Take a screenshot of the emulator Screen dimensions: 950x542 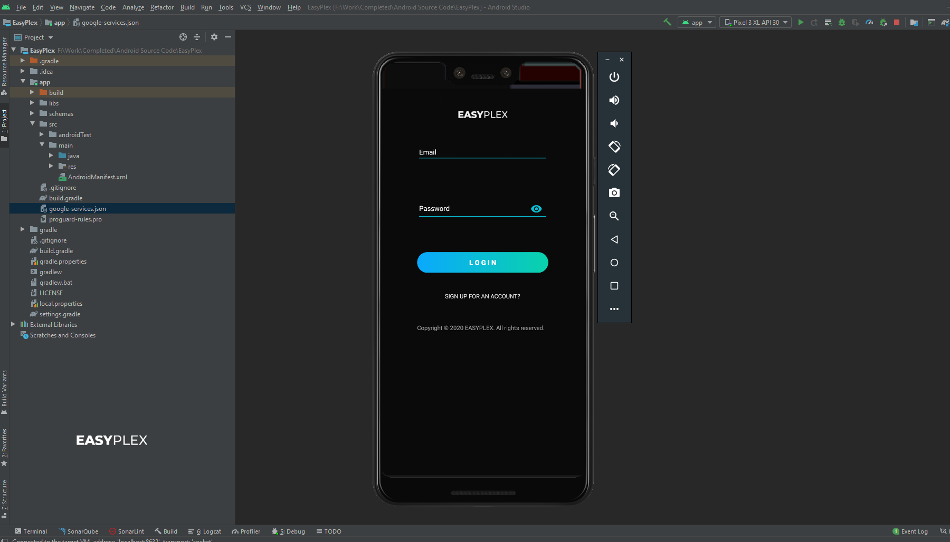point(614,192)
